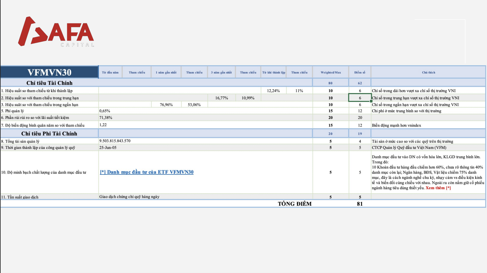Viewport: 487px width, 273px height.
Task: Select the cell with value 53,06%
Action: (194, 105)
